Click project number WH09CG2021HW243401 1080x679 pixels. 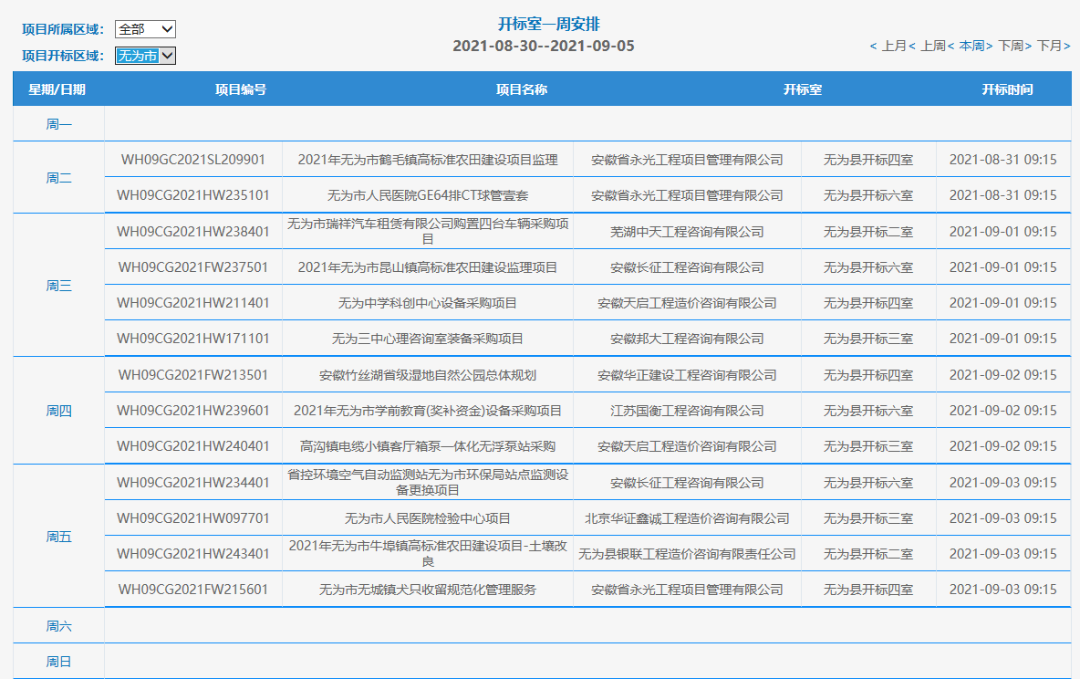[192, 554]
